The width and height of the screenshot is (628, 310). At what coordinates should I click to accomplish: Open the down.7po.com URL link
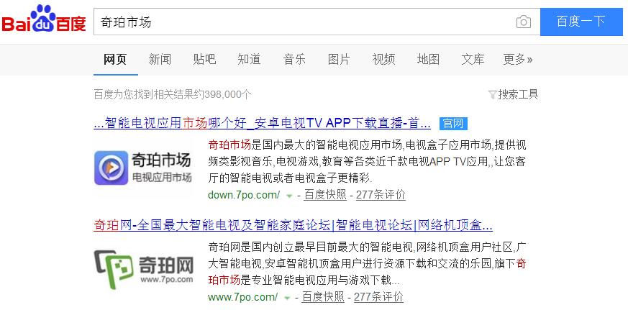(x=244, y=195)
